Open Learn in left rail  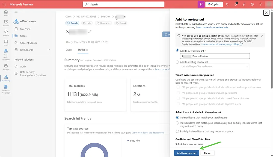[x=6, y=43]
